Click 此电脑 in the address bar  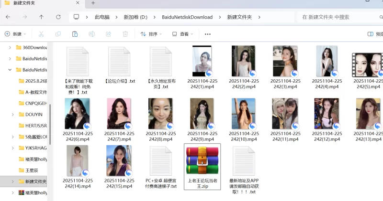click(x=102, y=17)
